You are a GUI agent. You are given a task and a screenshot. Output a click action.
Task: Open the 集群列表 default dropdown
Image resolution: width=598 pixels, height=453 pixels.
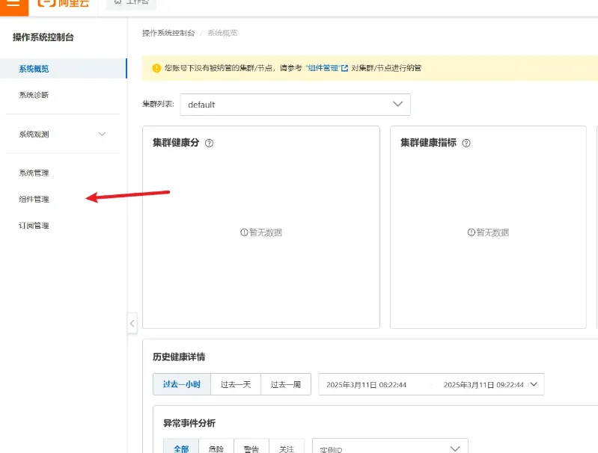pos(295,105)
